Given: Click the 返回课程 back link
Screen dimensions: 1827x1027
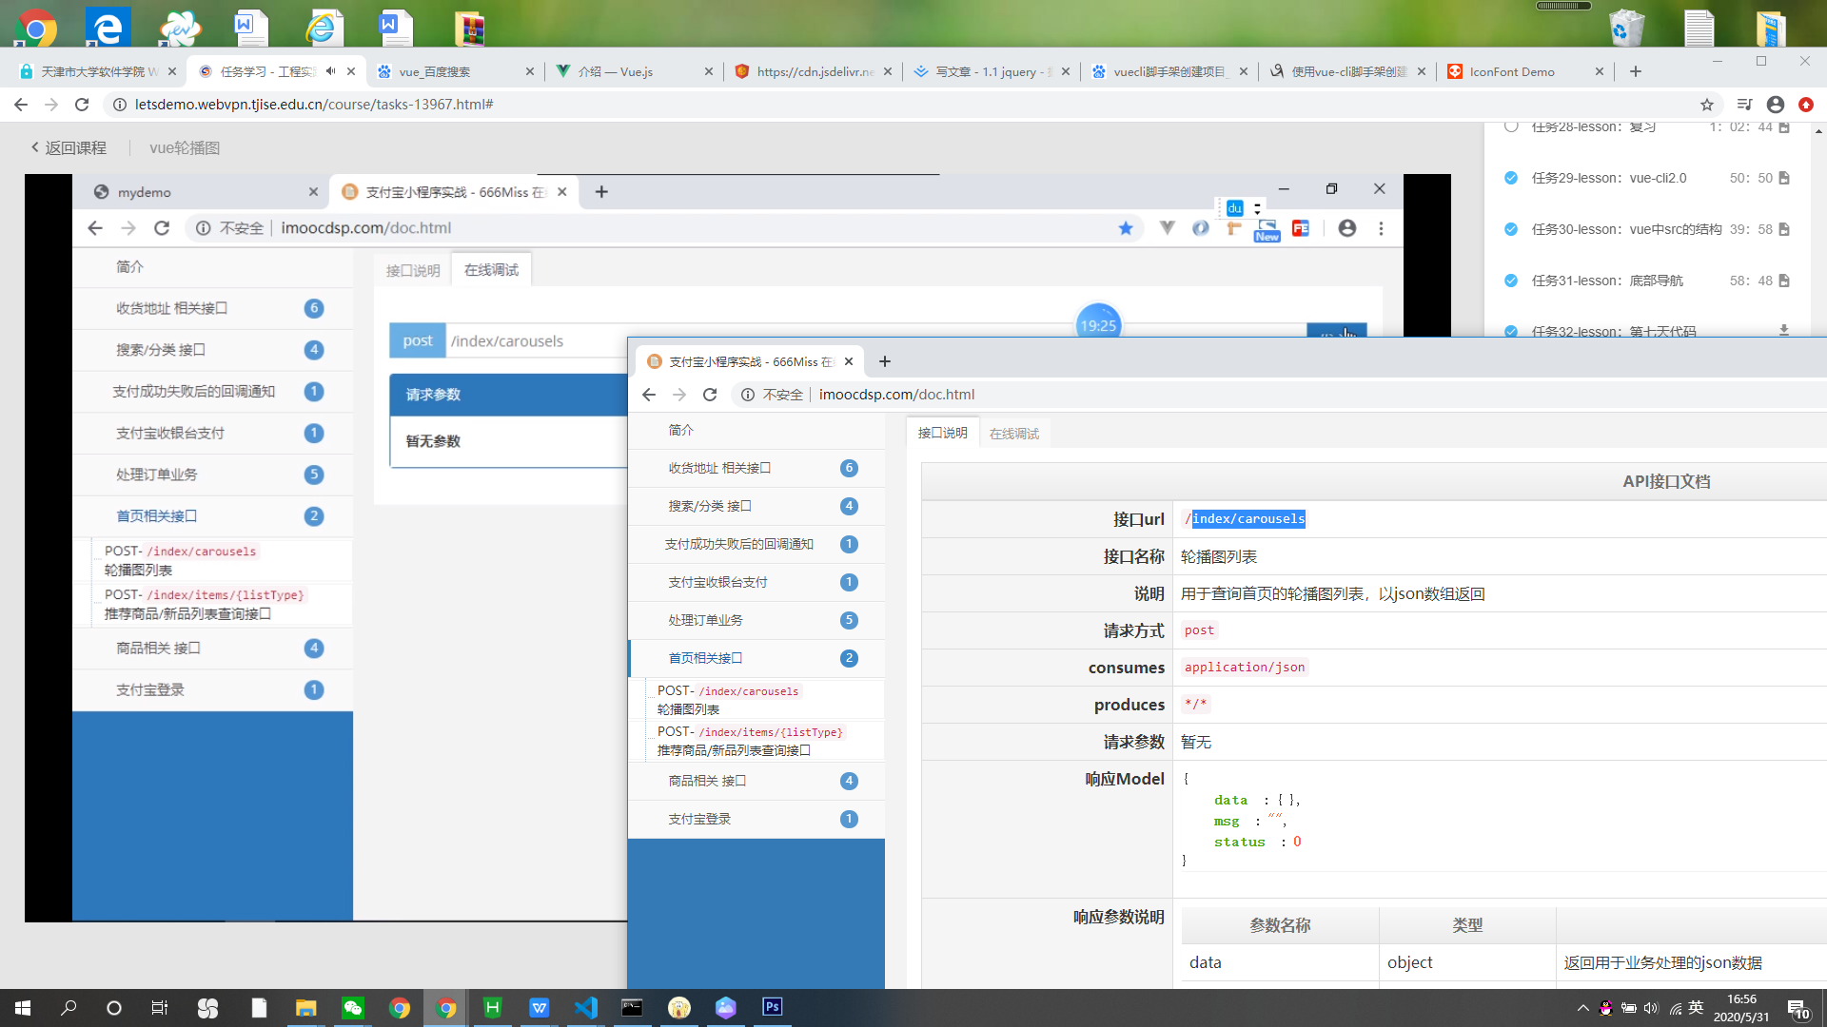Looking at the screenshot, I should coord(68,147).
